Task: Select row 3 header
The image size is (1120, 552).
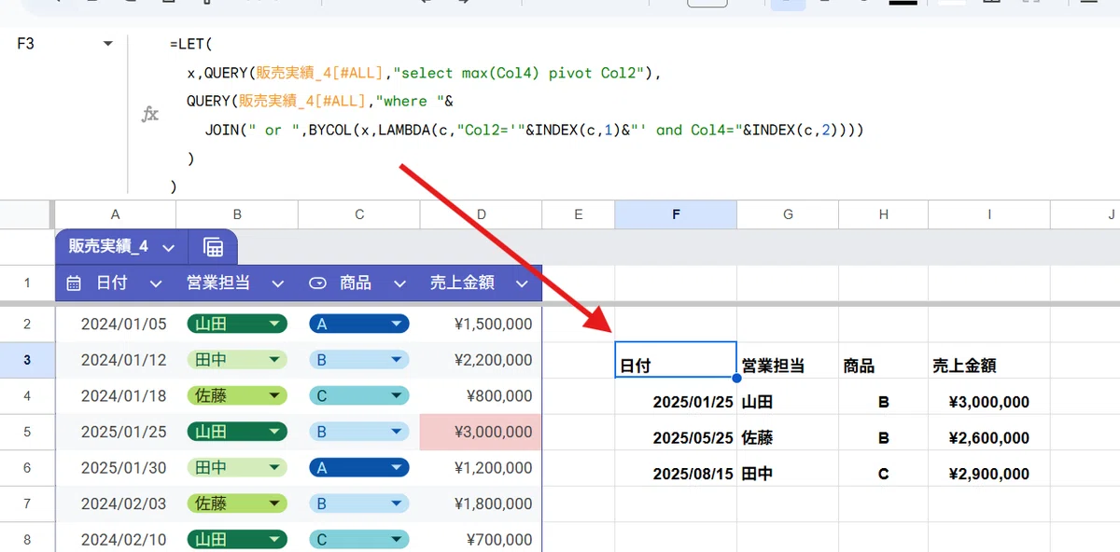Action: pos(27,360)
